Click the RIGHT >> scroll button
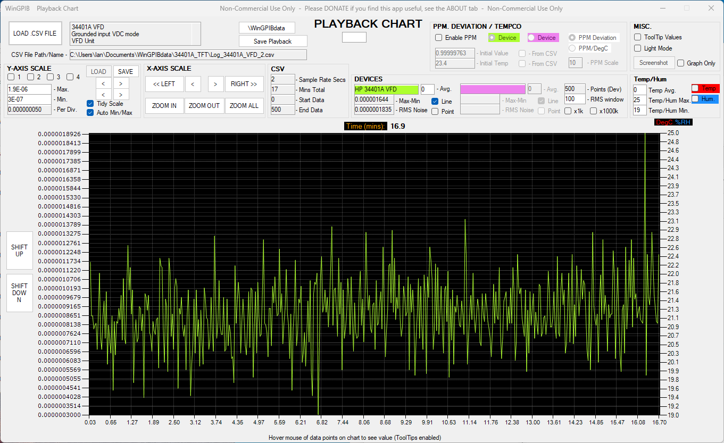The image size is (724, 443). [x=244, y=84]
